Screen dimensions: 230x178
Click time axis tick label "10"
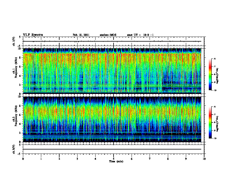tap(204, 159)
